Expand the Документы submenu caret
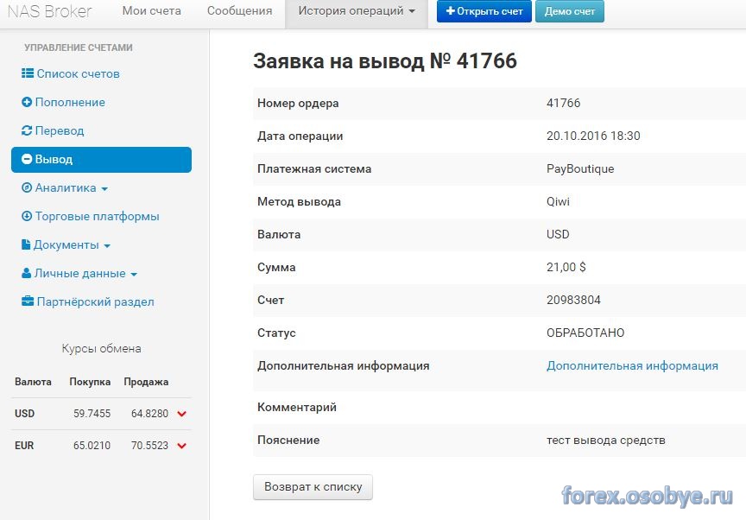This screenshot has width=746, height=520. 107,246
